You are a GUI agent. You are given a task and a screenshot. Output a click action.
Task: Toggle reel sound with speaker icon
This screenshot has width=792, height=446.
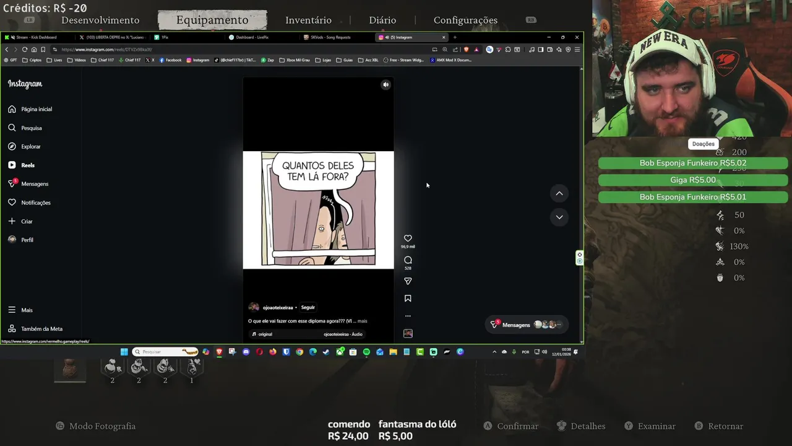pyautogui.click(x=385, y=85)
